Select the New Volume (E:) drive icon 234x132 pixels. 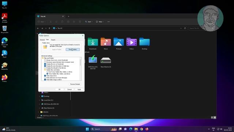106,60
